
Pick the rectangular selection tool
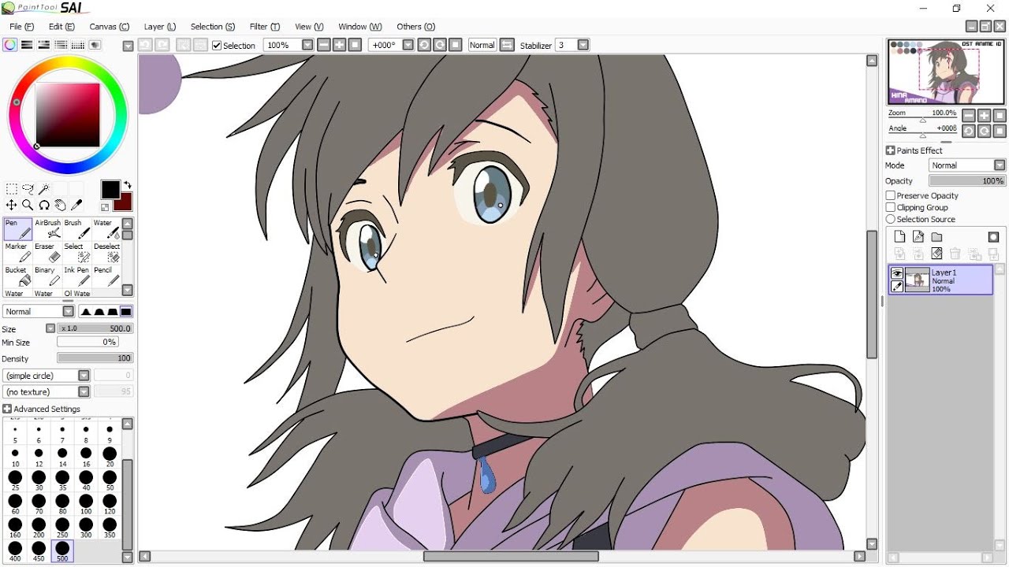[x=12, y=189]
